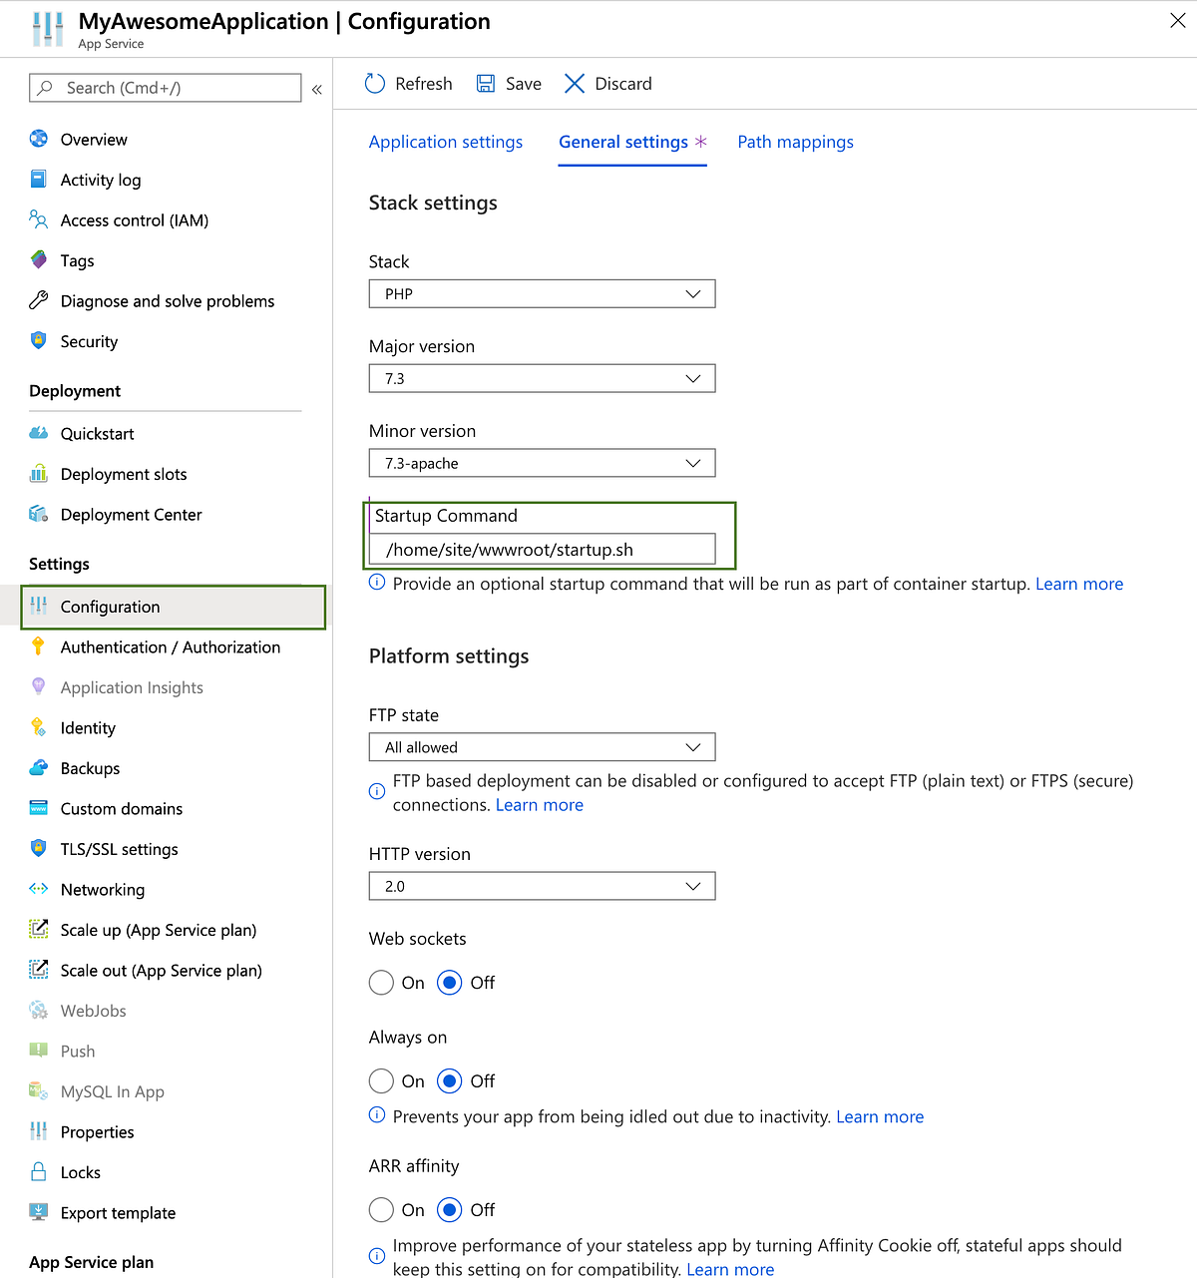Open the Deployment Center
Viewport: 1197px width, 1278px height.
click(131, 514)
